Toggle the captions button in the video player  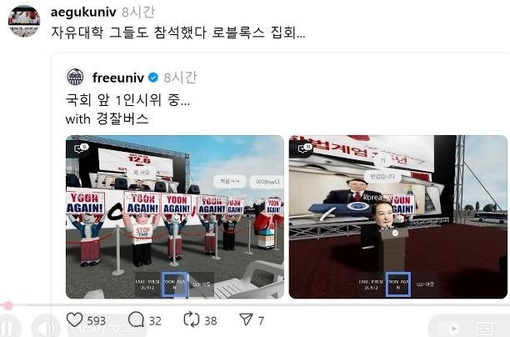point(483,328)
